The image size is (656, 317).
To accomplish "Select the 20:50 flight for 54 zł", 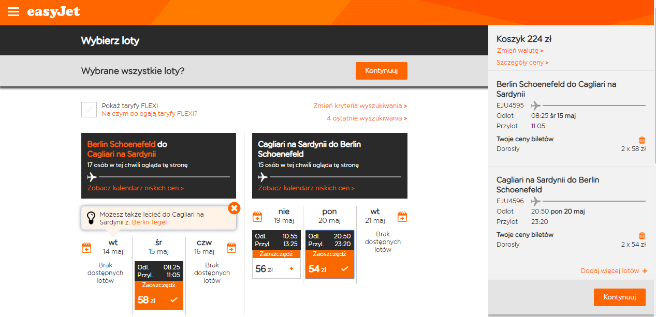I will point(330,254).
